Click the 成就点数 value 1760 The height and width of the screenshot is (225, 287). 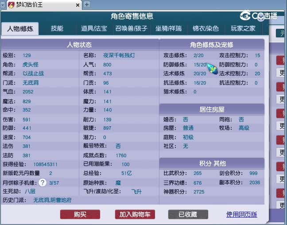(x=121, y=155)
